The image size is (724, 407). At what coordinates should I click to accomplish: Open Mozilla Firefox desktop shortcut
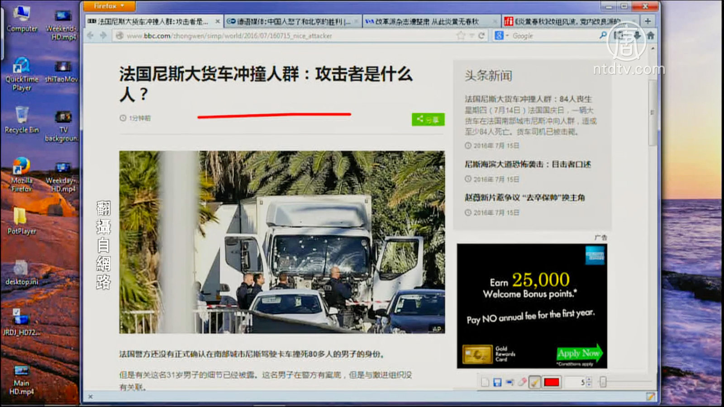(x=21, y=175)
